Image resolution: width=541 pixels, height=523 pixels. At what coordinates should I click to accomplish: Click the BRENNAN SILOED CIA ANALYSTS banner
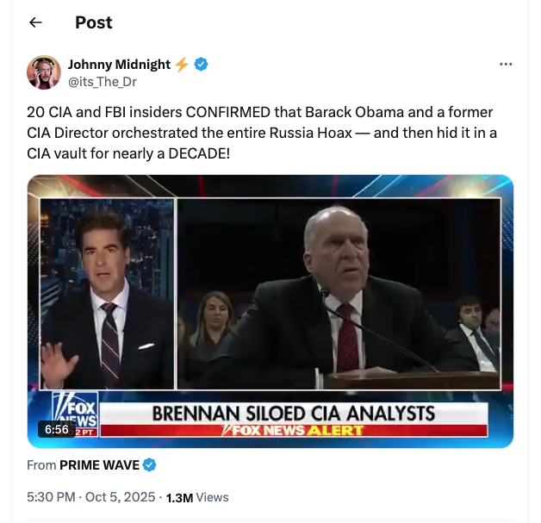(293, 413)
